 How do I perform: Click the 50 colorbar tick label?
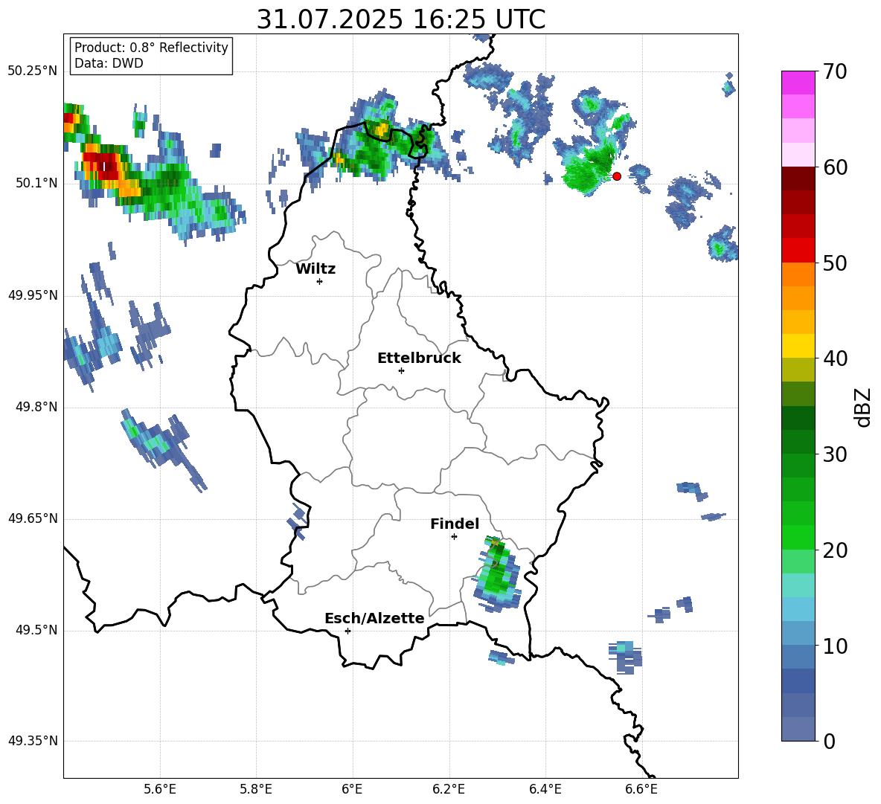coord(835,263)
